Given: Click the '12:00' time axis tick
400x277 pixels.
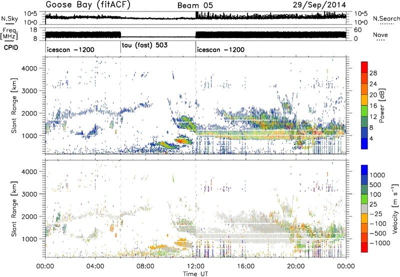Looking at the screenshot, I should 195,266.
